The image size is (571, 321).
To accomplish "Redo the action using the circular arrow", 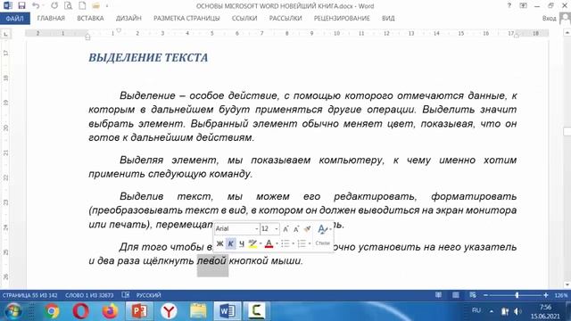I will point(54,5).
